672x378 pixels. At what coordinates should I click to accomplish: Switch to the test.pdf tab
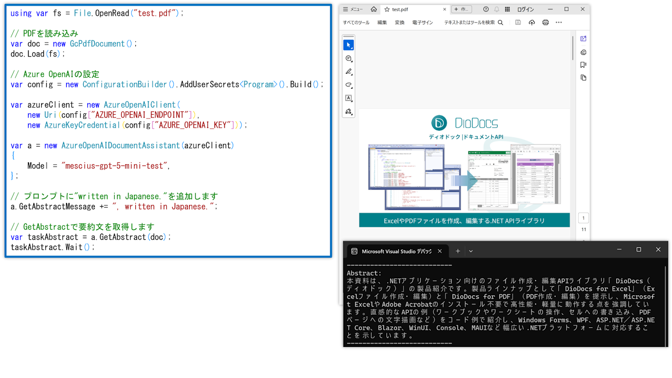(x=415, y=9)
